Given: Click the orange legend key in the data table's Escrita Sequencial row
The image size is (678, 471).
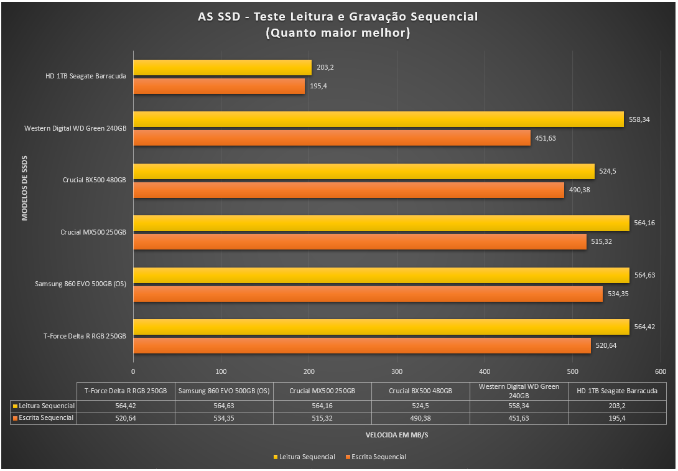Looking at the screenshot, I should (15, 418).
